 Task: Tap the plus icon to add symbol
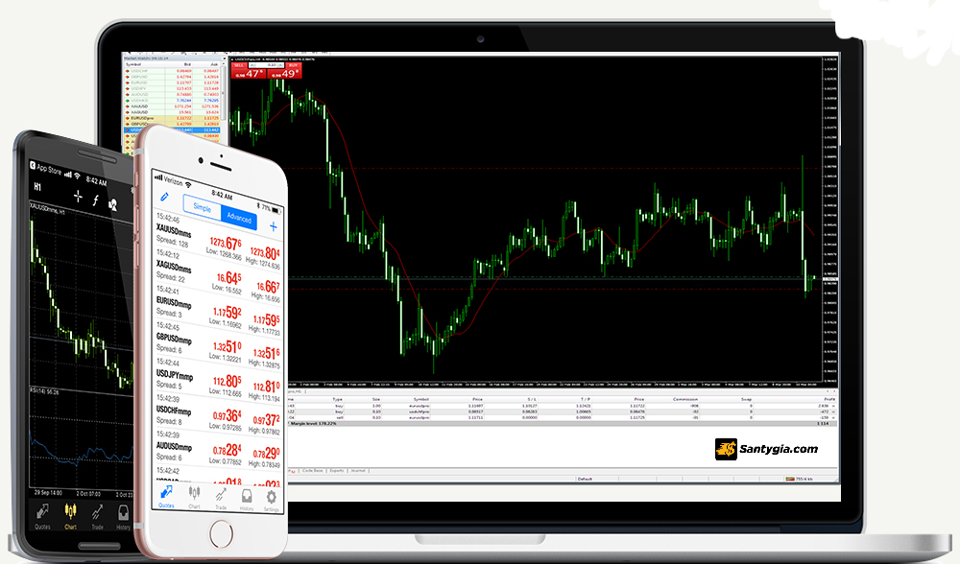point(274,226)
